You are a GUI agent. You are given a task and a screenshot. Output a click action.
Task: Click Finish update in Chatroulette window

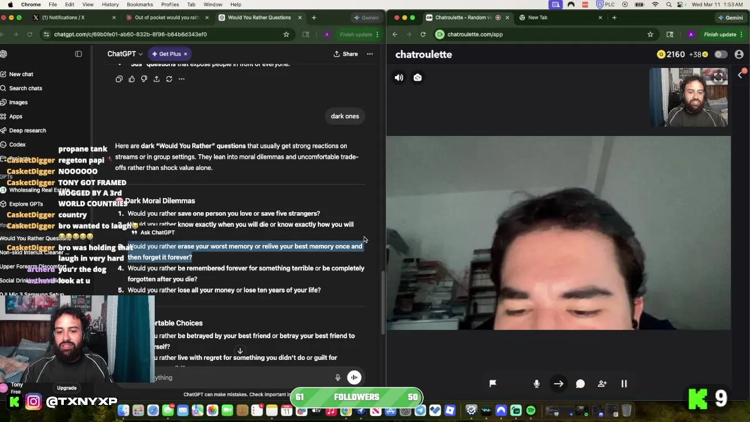click(720, 35)
